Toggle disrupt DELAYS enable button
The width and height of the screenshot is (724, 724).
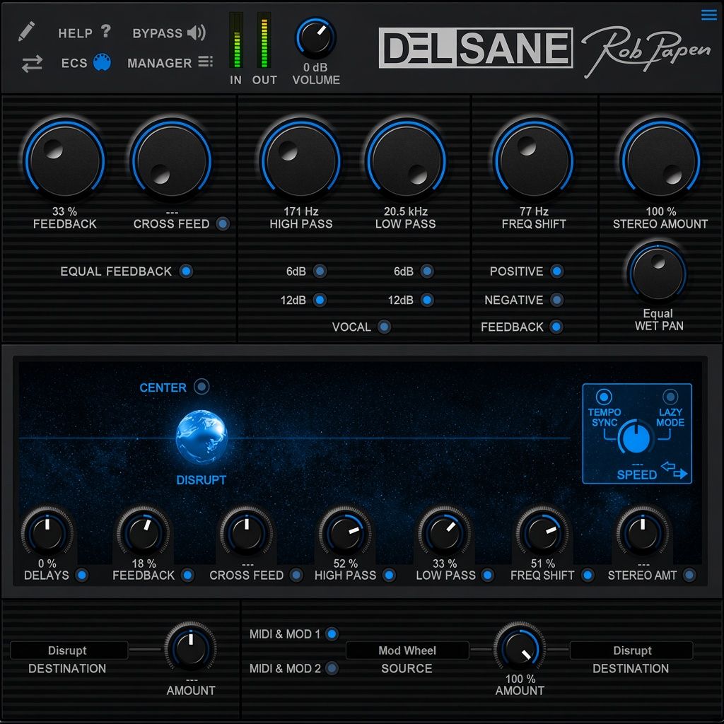pyautogui.click(x=82, y=576)
